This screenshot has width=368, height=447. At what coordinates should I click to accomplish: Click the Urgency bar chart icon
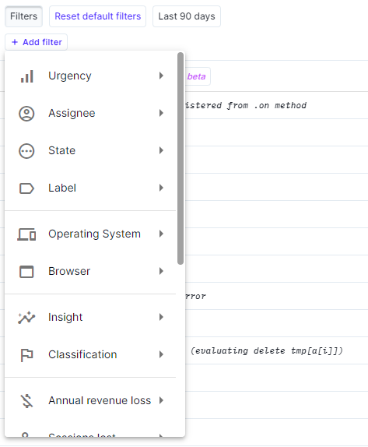pos(26,76)
